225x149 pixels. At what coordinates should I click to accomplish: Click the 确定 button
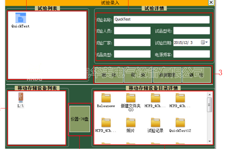click(x=196, y=75)
